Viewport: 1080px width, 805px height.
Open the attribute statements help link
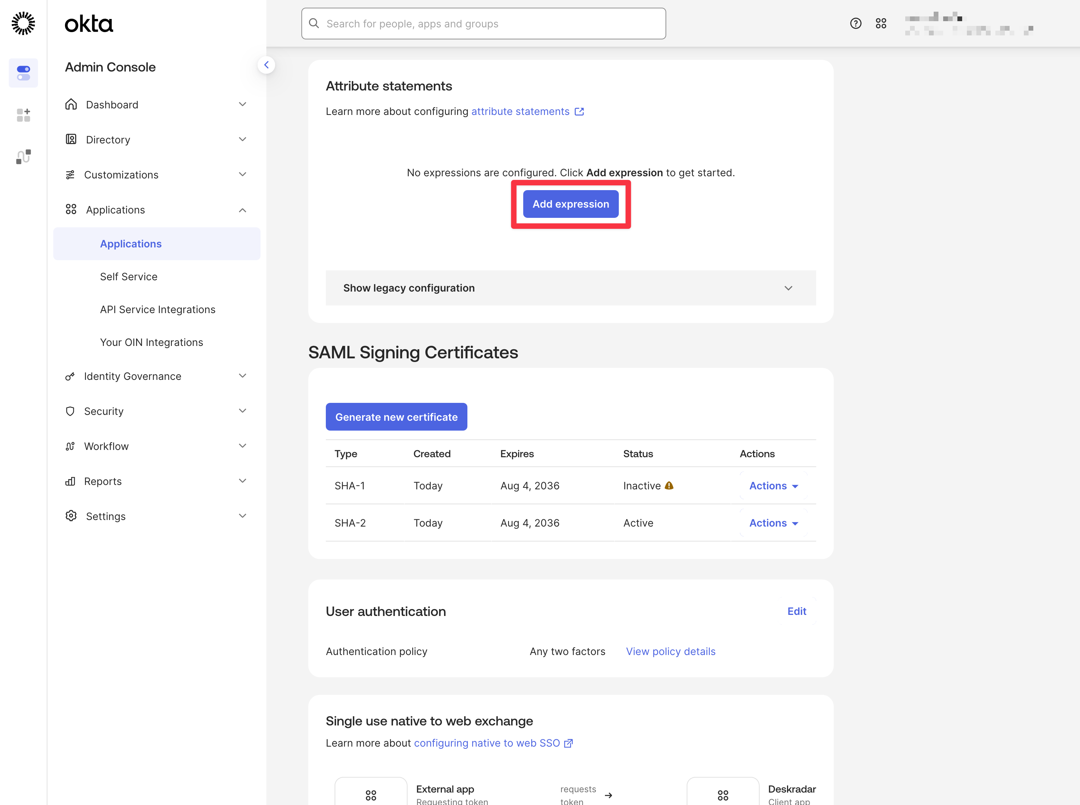coord(527,112)
